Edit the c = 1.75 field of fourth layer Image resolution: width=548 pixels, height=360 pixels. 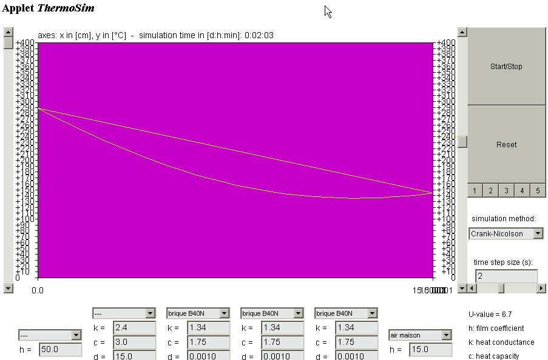(357, 342)
